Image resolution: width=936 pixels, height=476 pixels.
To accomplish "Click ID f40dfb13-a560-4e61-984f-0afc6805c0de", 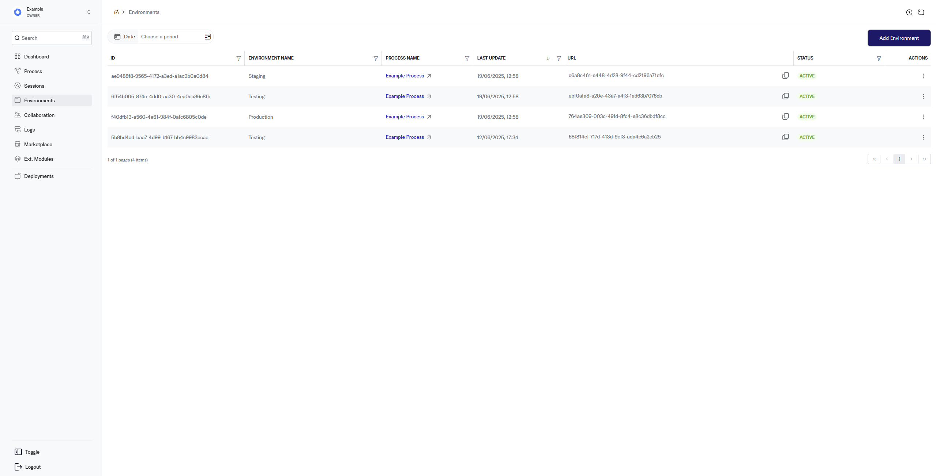I will (159, 117).
